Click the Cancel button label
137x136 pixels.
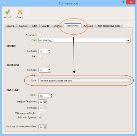click(x=20, y=17)
